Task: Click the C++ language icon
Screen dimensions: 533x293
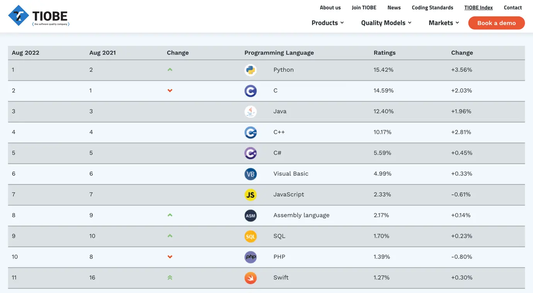Action: (250, 133)
